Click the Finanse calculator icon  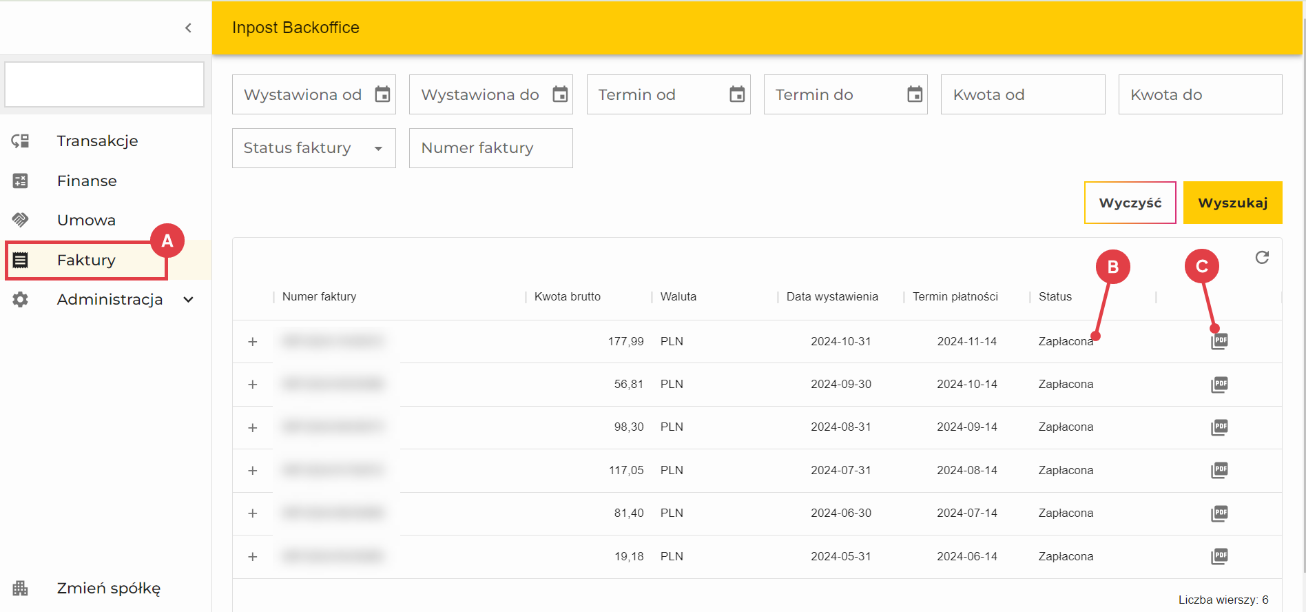click(x=21, y=181)
